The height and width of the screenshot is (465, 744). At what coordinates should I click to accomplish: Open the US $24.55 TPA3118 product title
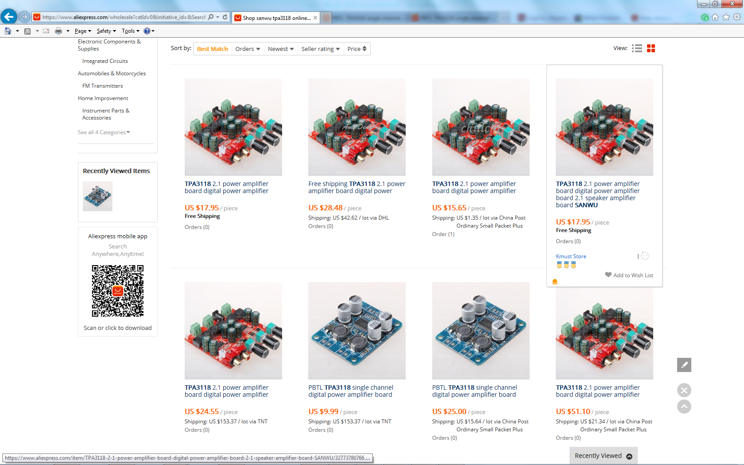[226, 391]
